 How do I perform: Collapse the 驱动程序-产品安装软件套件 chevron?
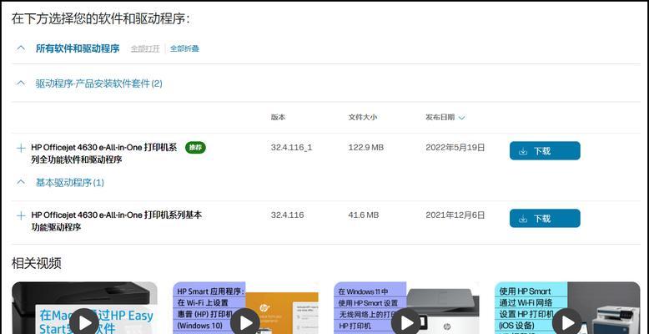click(21, 83)
